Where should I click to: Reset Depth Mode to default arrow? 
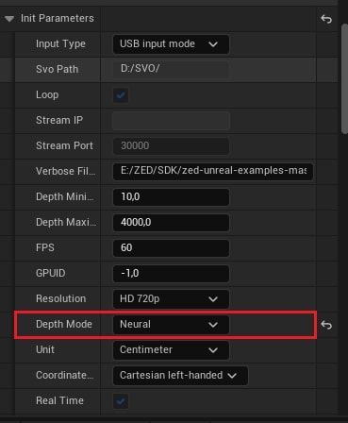326,325
